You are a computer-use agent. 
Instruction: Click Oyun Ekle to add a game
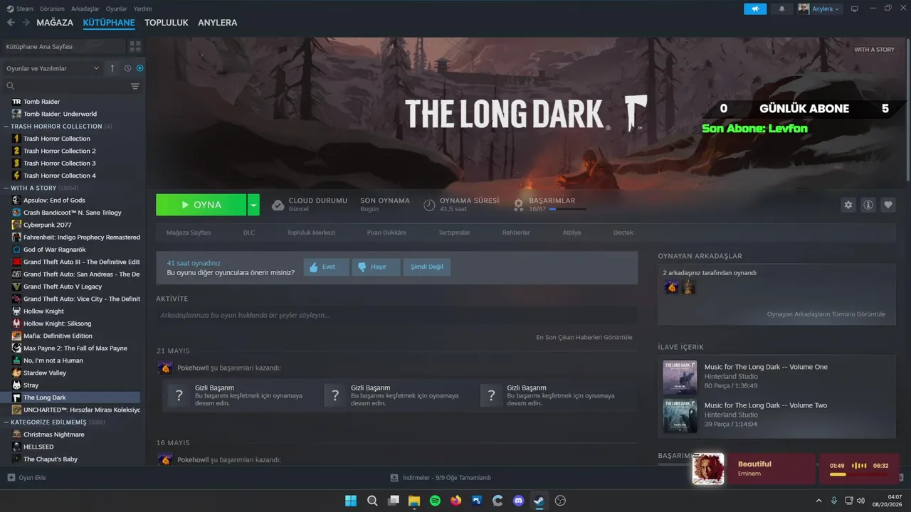pos(26,478)
